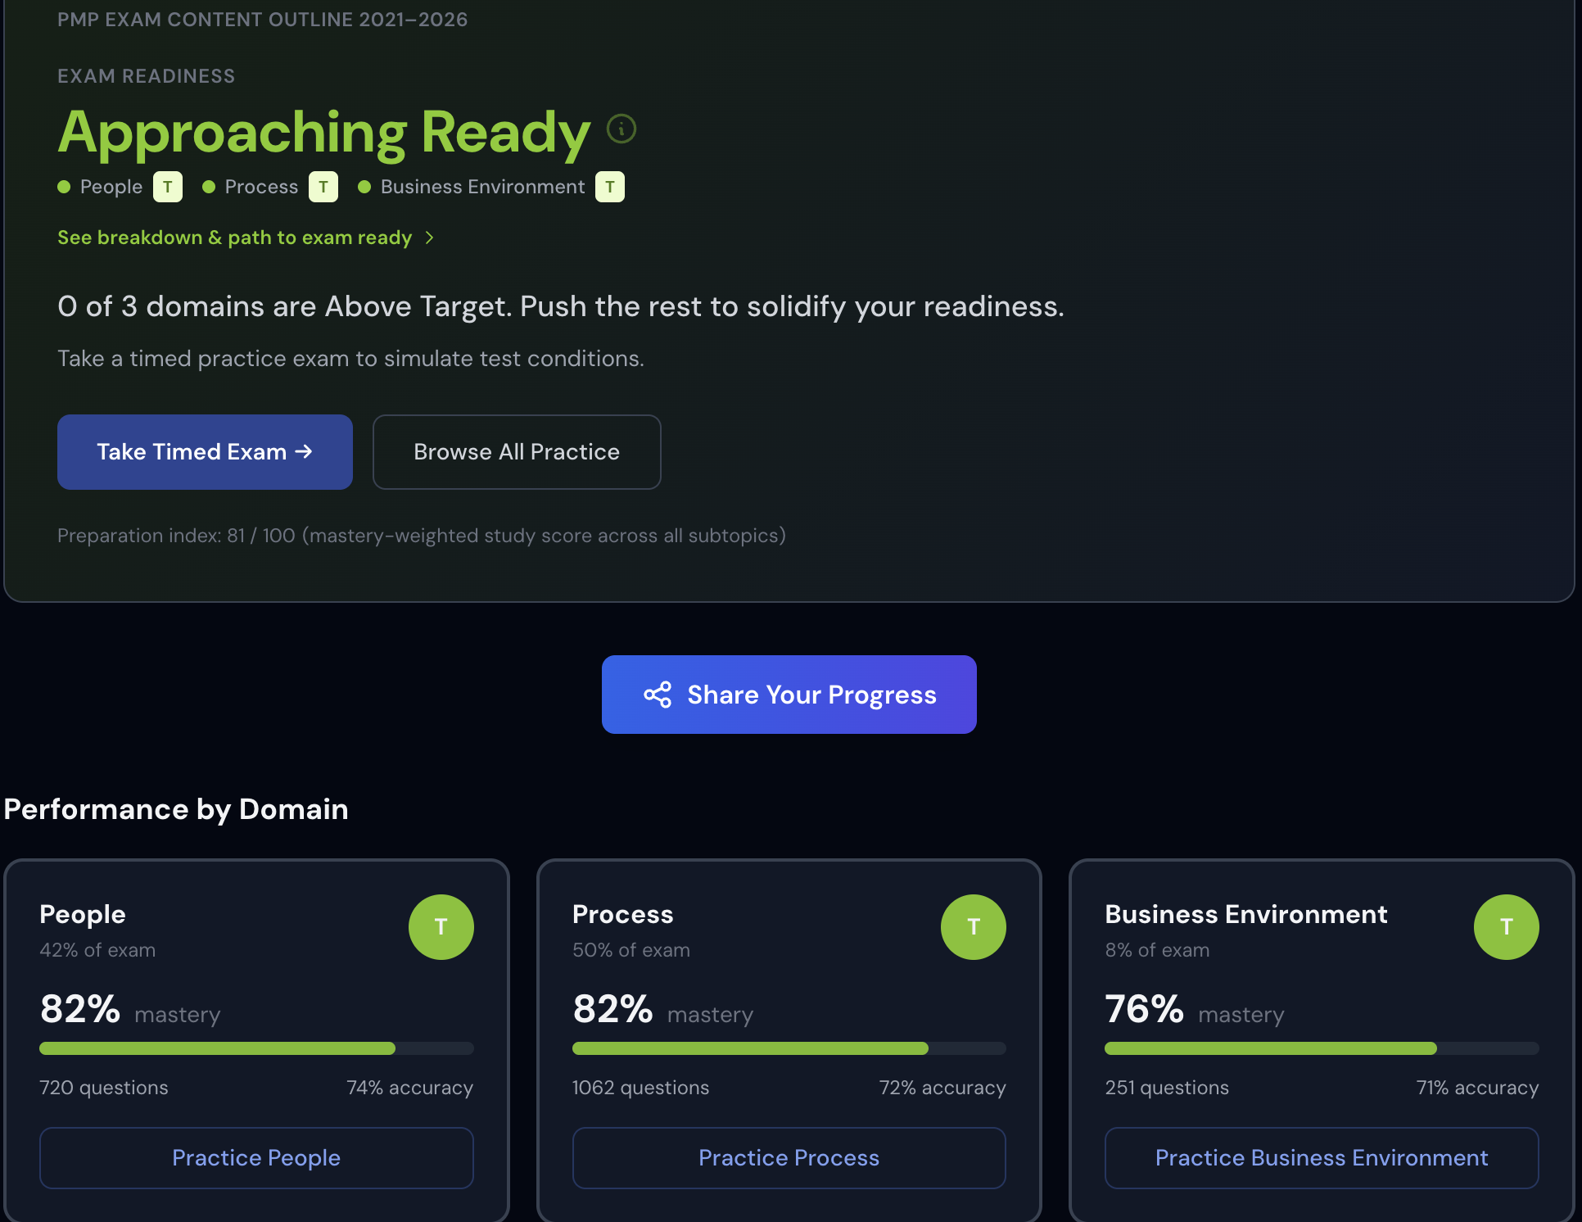The image size is (1582, 1222).
Task: Select the T badge next to People label
Action: tap(167, 187)
